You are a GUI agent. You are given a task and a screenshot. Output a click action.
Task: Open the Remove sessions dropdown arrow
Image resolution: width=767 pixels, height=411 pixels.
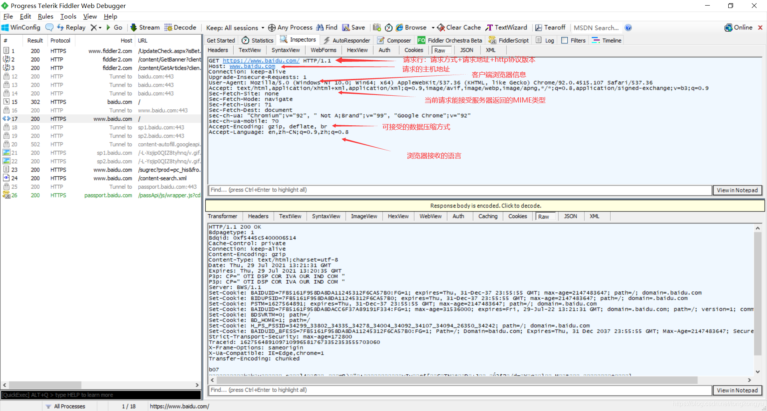point(100,28)
